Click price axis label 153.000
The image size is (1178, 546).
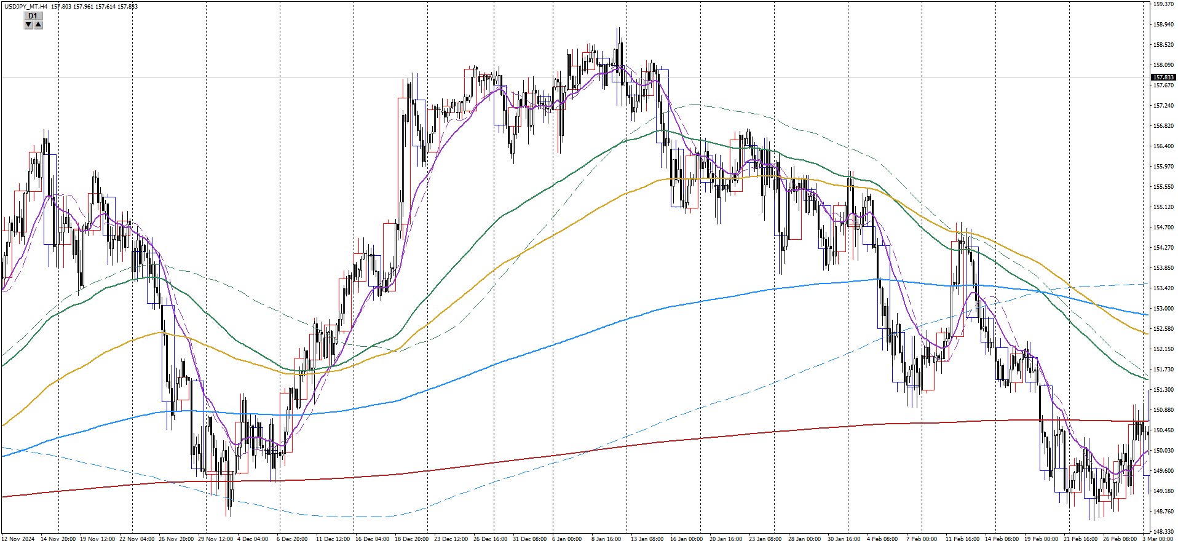tap(1163, 309)
